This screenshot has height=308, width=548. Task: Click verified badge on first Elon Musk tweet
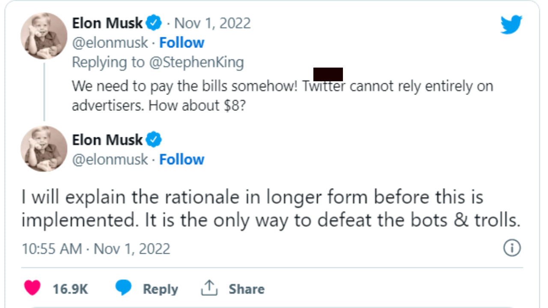coord(154,23)
